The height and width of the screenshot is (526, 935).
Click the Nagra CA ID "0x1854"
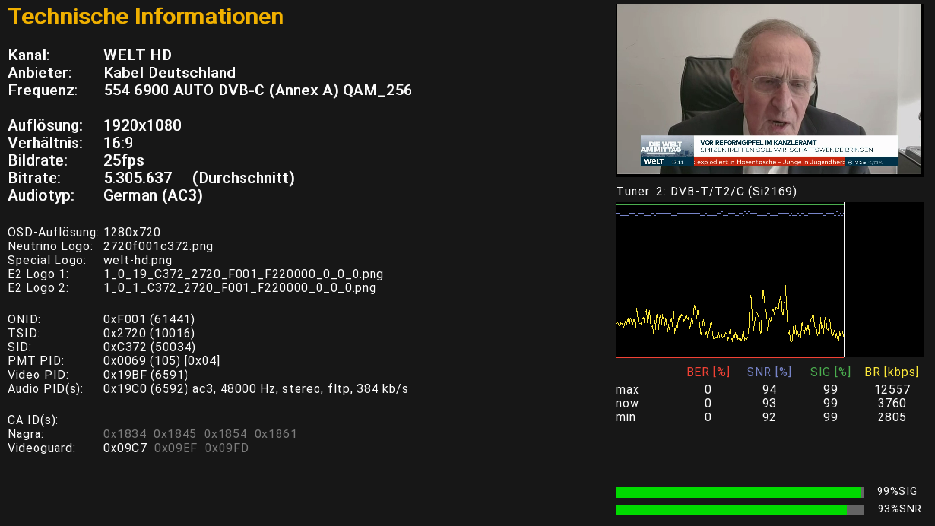[225, 434]
